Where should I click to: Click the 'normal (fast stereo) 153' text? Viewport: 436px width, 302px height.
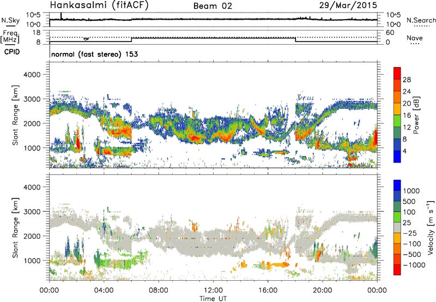(x=94, y=54)
